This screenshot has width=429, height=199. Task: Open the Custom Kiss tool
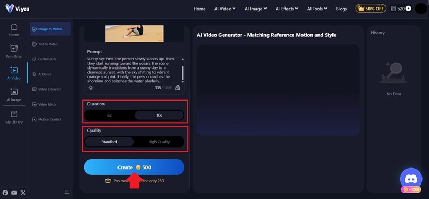(x=44, y=59)
